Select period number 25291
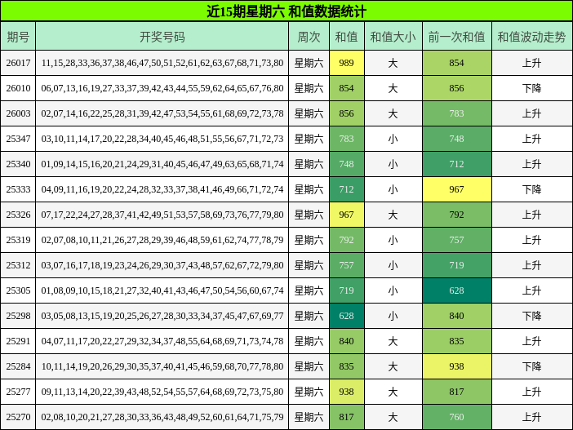Viewport: 573px width, 430px height. (18, 341)
